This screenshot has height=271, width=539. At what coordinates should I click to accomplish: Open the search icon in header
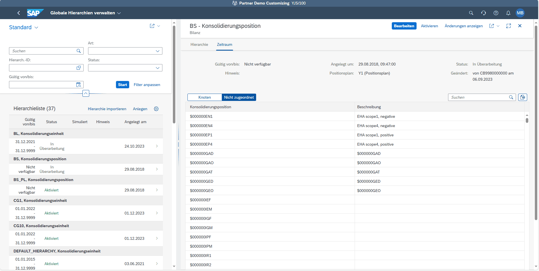click(x=471, y=13)
